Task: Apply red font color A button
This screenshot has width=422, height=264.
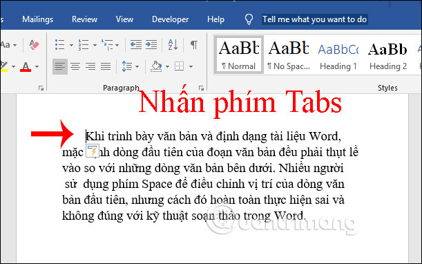Action: [26, 66]
